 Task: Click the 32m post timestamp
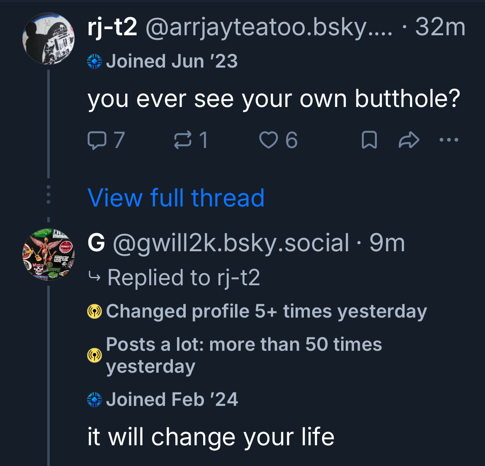coord(440,27)
